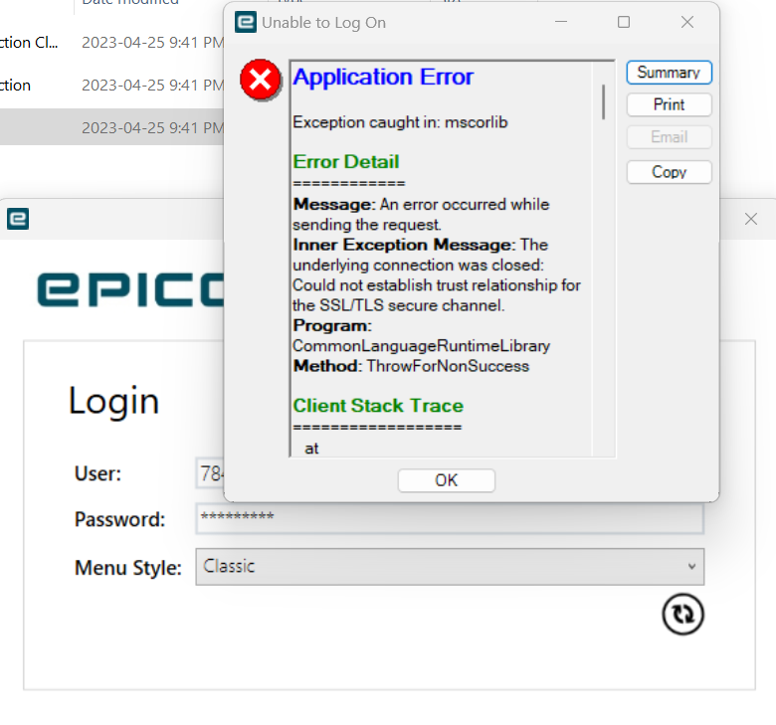The height and width of the screenshot is (725, 776).
Task: Focus the Password input field
Action: pos(450,518)
